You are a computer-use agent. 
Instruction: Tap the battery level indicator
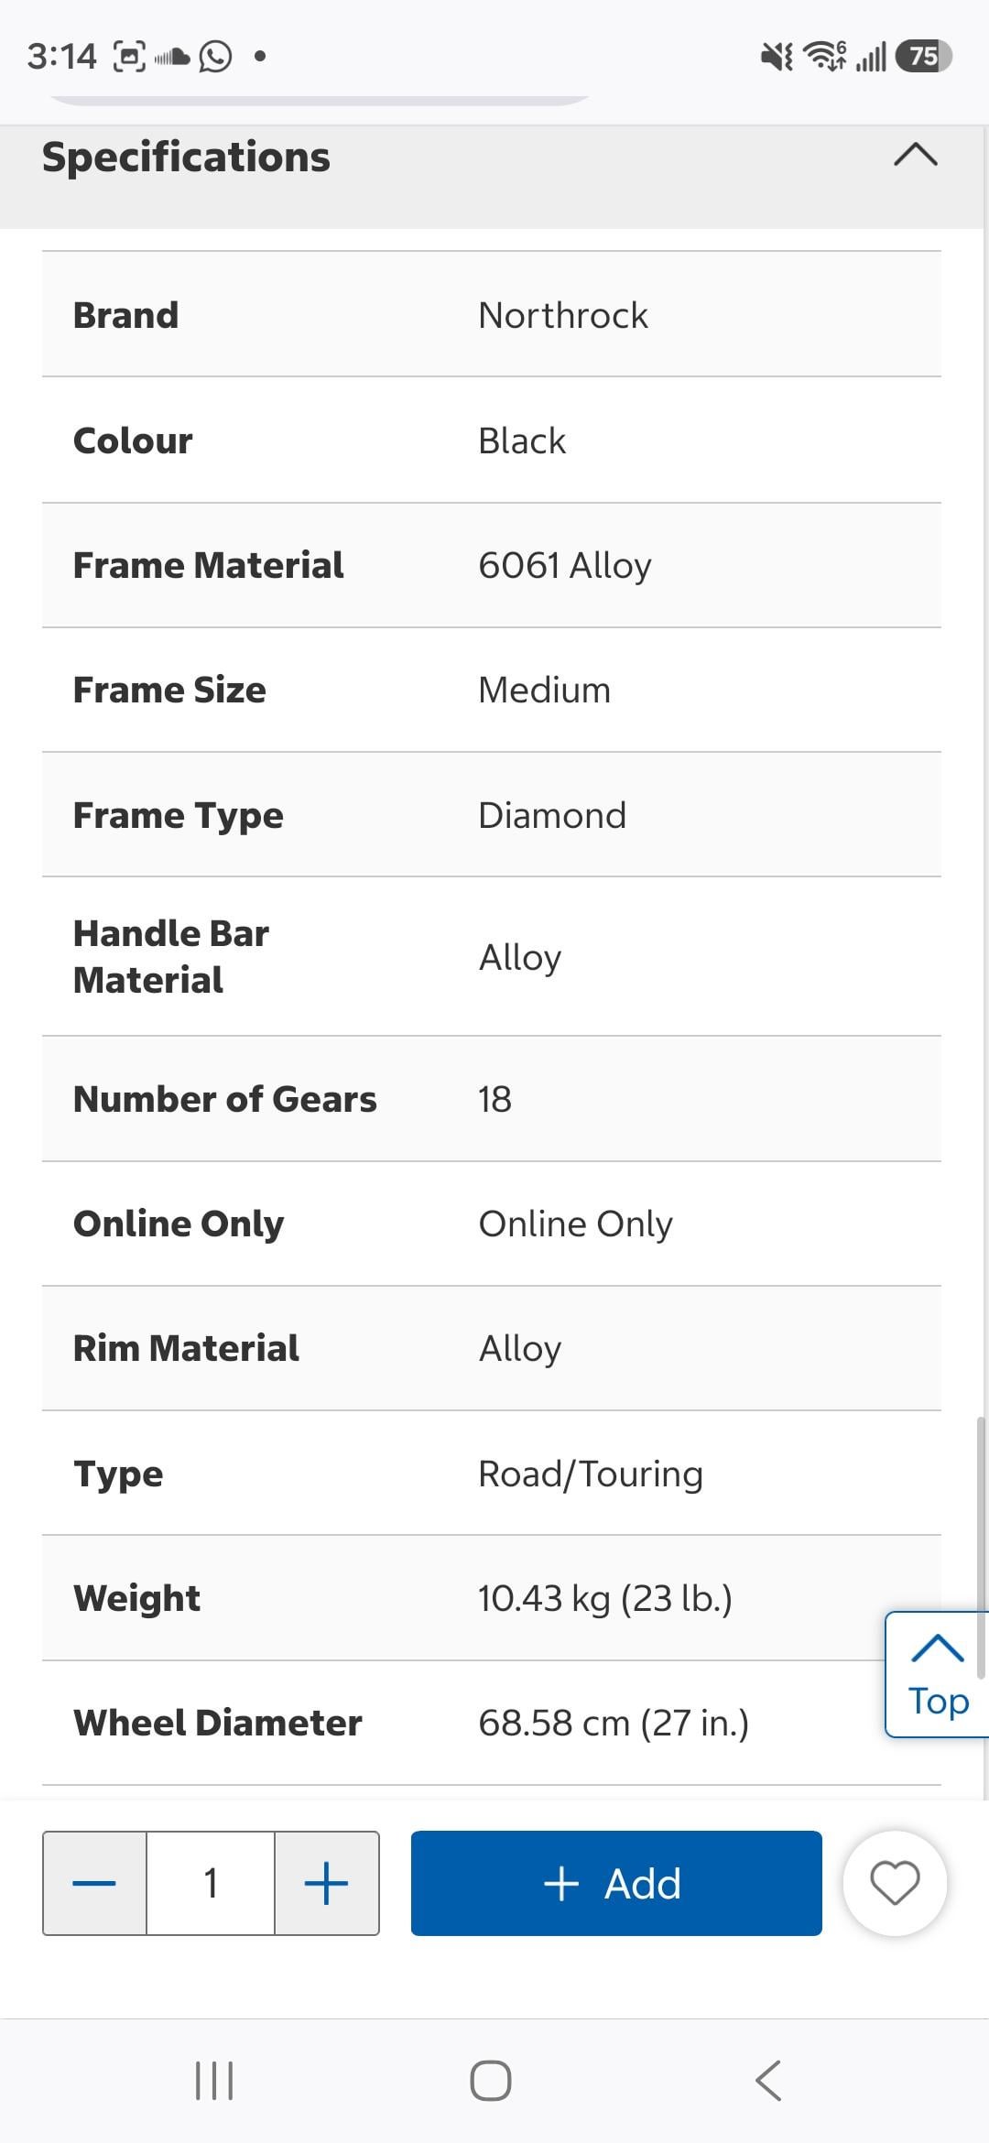pos(924,57)
